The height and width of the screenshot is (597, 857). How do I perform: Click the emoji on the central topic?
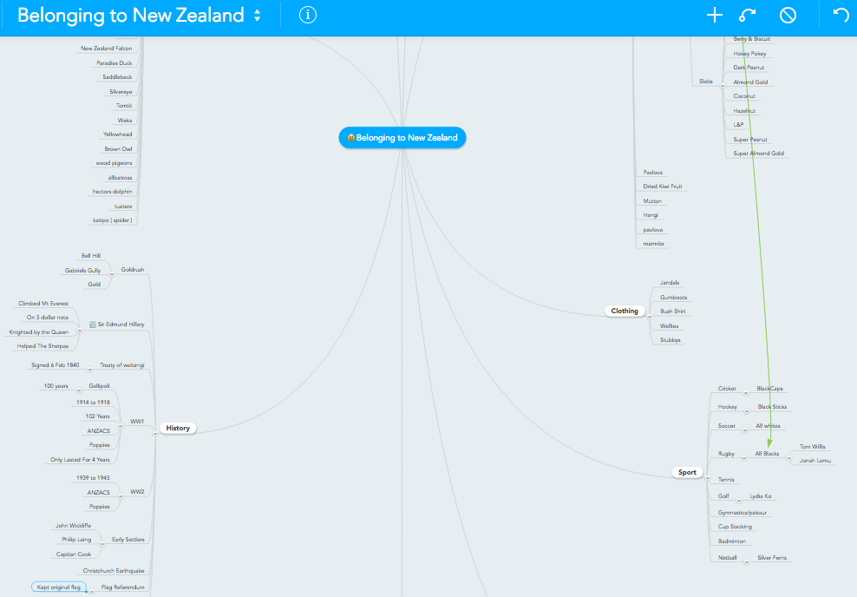tap(350, 138)
